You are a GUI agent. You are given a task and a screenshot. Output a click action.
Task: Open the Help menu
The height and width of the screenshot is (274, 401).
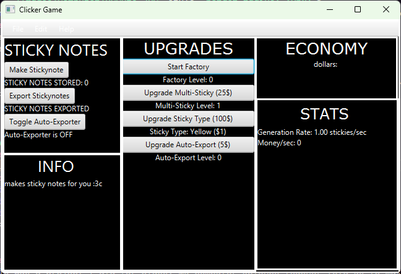point(66,29)
